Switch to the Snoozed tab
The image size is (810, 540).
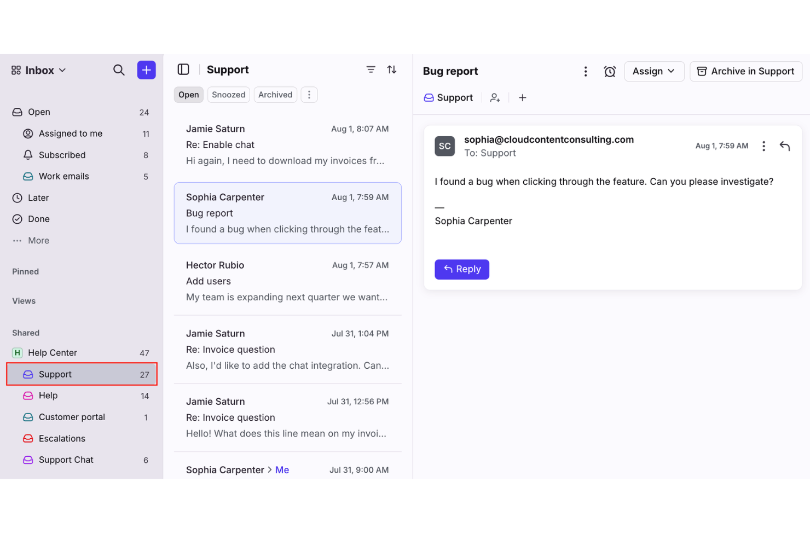[x=228, y=94]
